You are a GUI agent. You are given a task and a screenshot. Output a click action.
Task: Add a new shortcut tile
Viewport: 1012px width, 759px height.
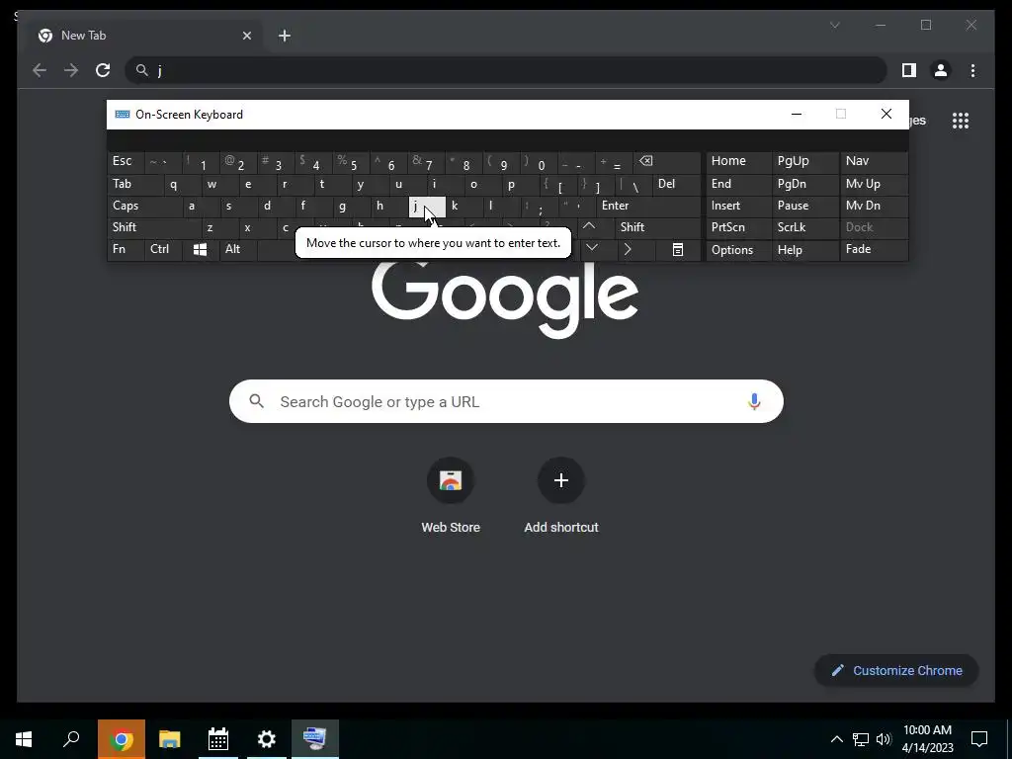click(x=561, y=496)
